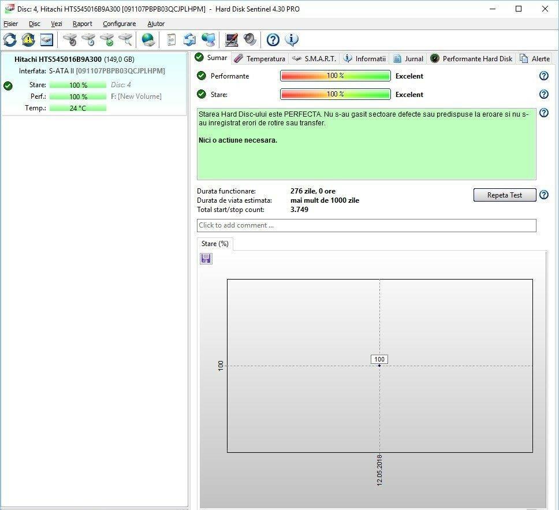The width and height of the screenshot is (559, 510).
Task: Click the globe with disk toolbar icon
Action: click(148, 40)
